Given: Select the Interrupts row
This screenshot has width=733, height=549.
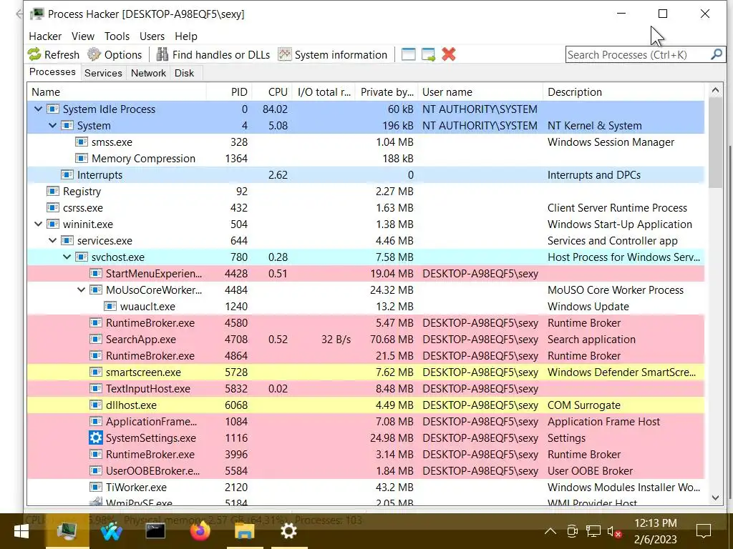Looking at the screenshot, I should pos(366,175).
